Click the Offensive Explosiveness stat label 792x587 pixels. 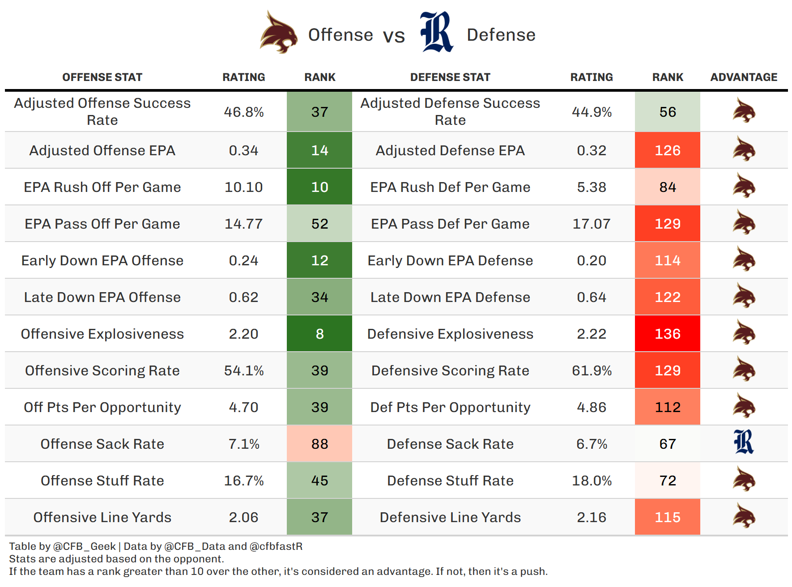(x=102, y=334)
